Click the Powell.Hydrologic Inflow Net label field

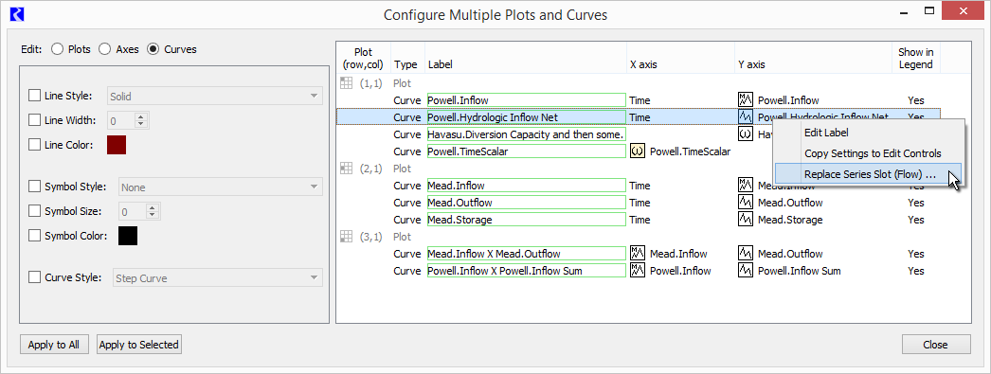click(x=526, y=116)
